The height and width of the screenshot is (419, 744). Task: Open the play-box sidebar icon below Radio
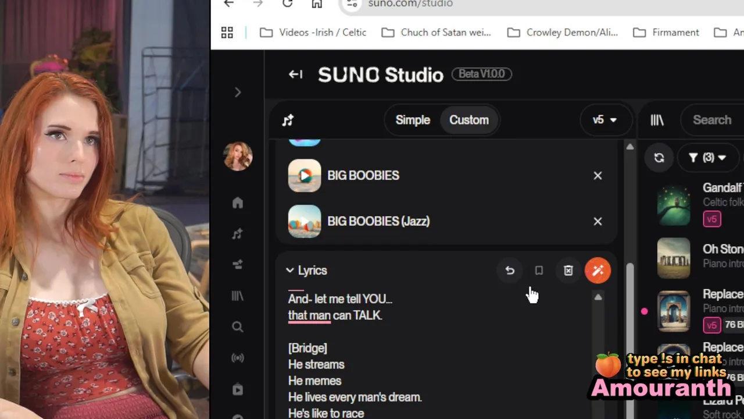pyautogui.click(x=238, y=389)
